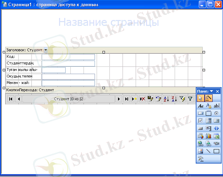
Task: Open the More Controls hammer icon
Action: (x=201, y=158)
